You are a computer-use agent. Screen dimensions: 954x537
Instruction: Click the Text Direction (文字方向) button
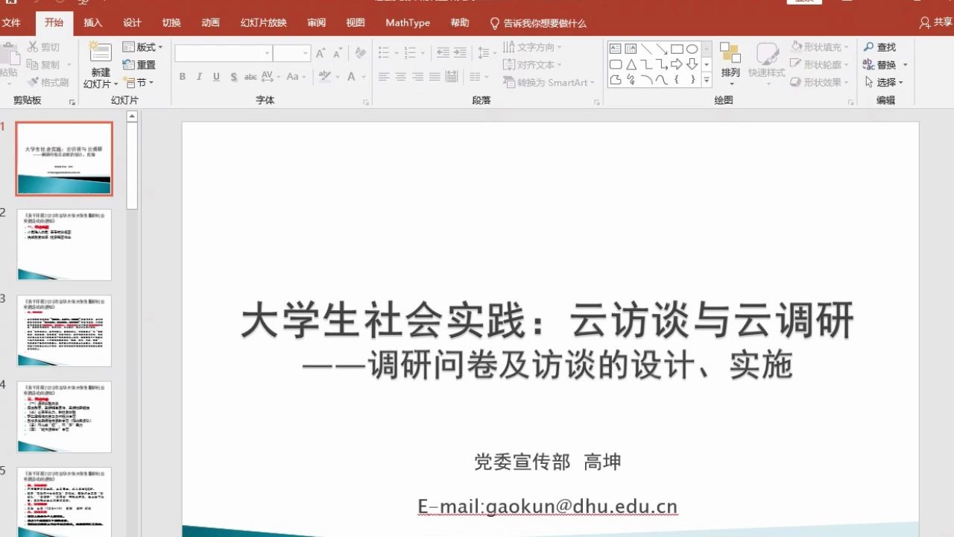(x=532, y=47)
